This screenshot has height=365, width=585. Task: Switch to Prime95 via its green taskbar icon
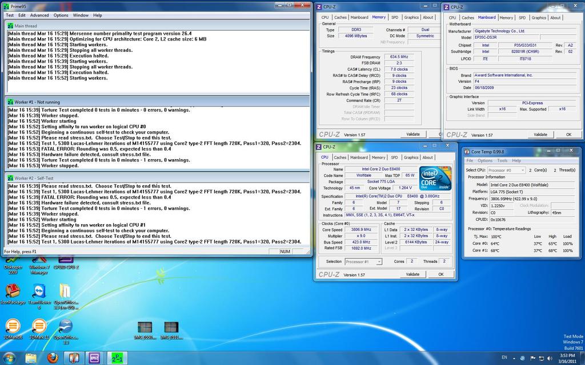coord(117,358)
